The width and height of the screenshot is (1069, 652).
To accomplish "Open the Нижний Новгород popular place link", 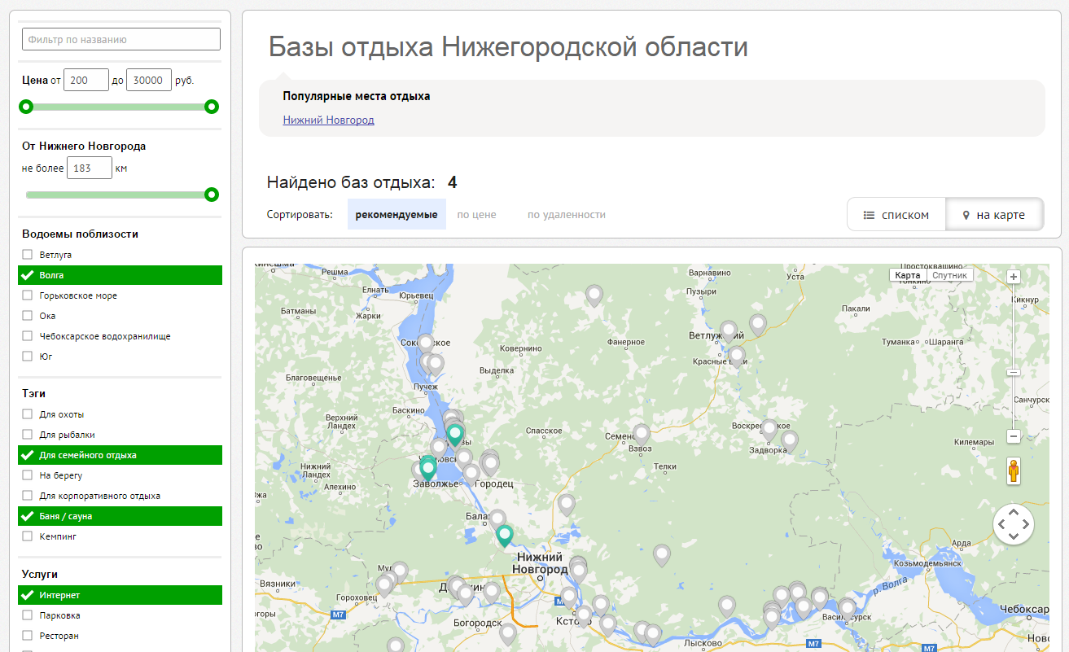I will click(329, 120).
